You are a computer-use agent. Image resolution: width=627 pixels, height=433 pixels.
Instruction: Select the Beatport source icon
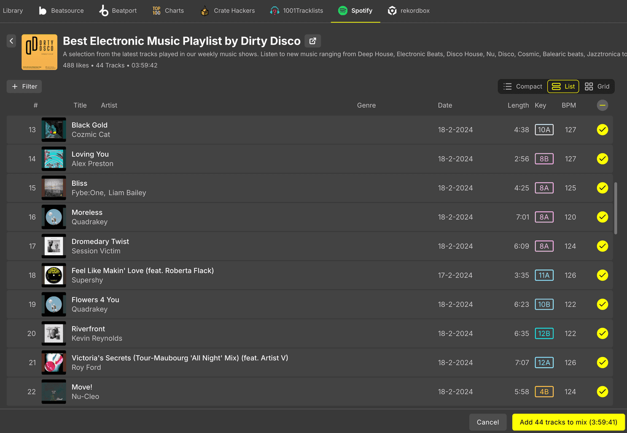(x=104, y=11)
